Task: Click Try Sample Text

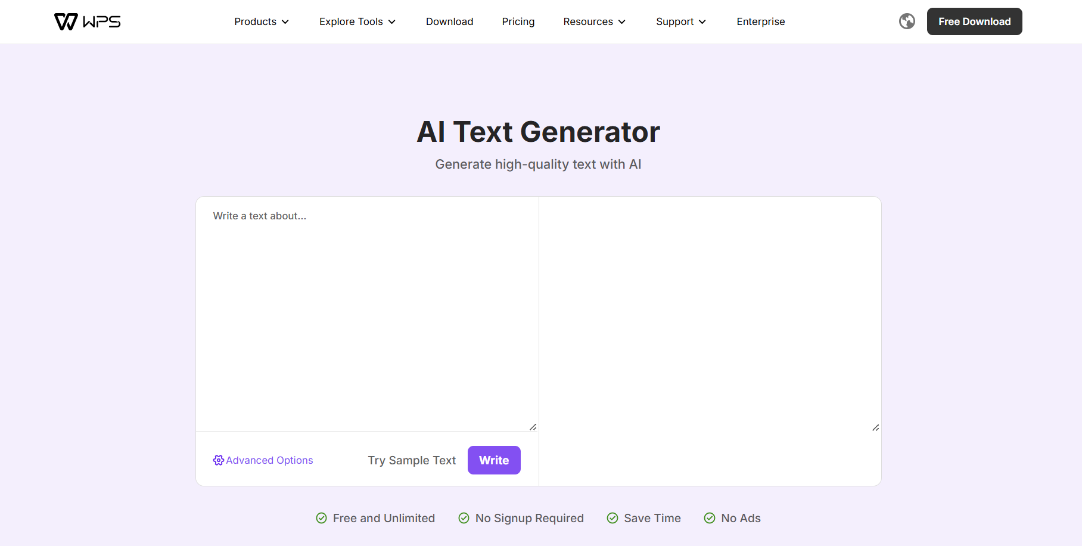Action: (411, 460)
